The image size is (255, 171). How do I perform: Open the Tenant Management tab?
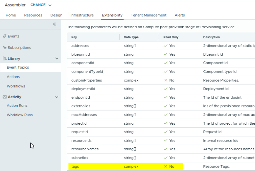148,15
